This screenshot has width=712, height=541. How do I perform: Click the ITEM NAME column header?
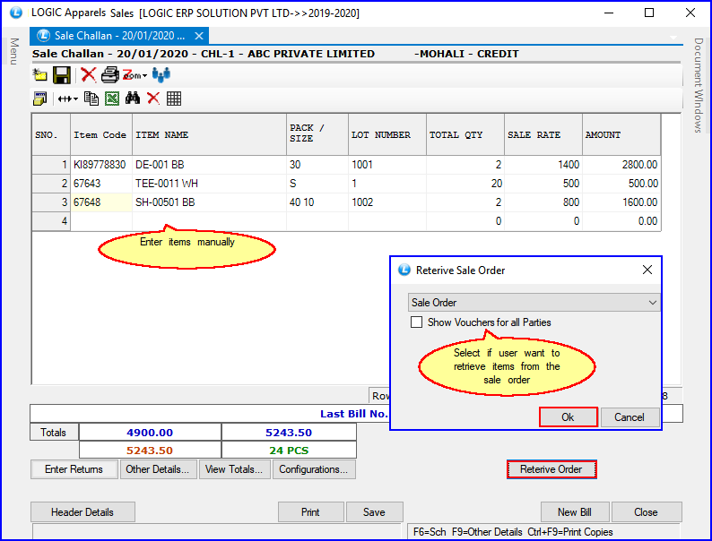point(209,134)
